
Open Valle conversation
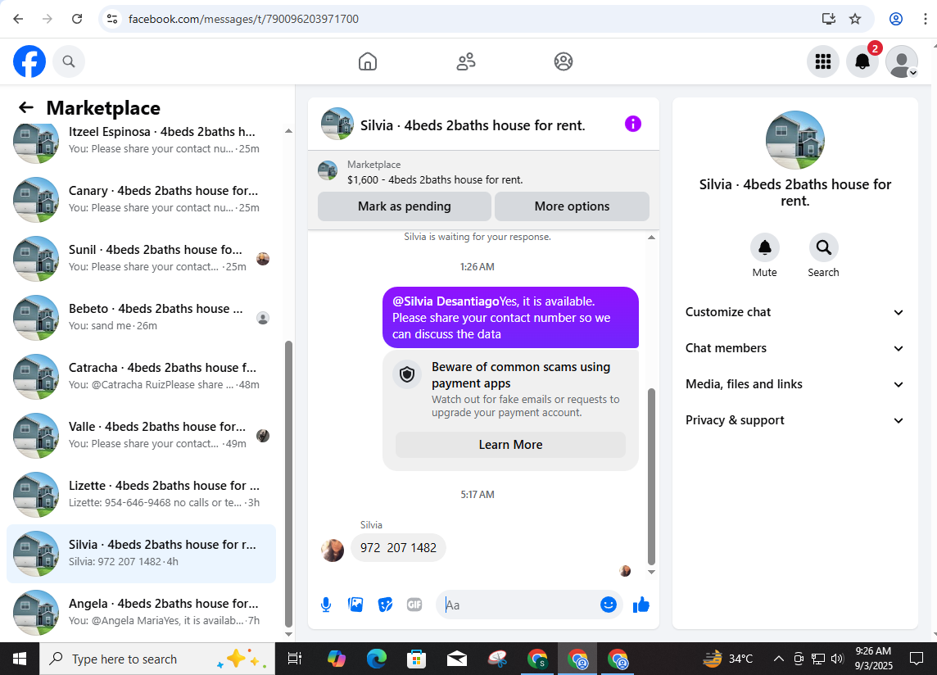pos(141,435)
